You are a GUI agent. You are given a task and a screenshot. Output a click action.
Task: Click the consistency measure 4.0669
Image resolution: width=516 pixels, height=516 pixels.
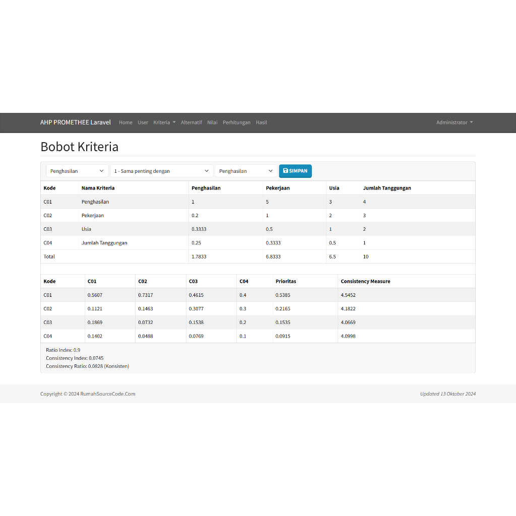pyautogui.click(x=348, y=322)
